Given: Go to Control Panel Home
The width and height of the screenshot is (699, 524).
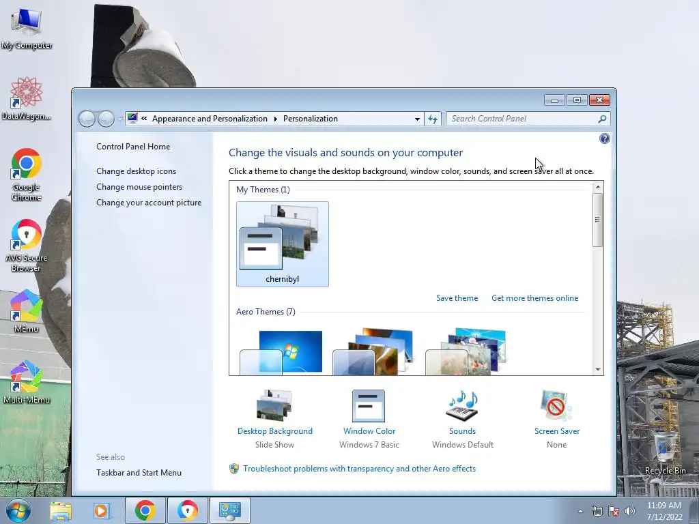Looking at the screenshot, I should pyautogui.click(x=133, y=147).
